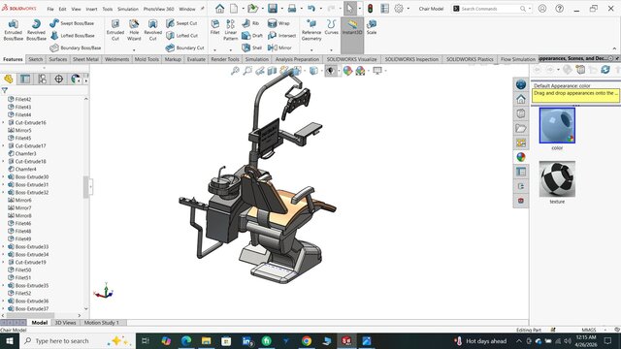621x349 pixels.
Task: Open the DimXpertManager crosshair tab icon
Action: (x=58, y=79)
